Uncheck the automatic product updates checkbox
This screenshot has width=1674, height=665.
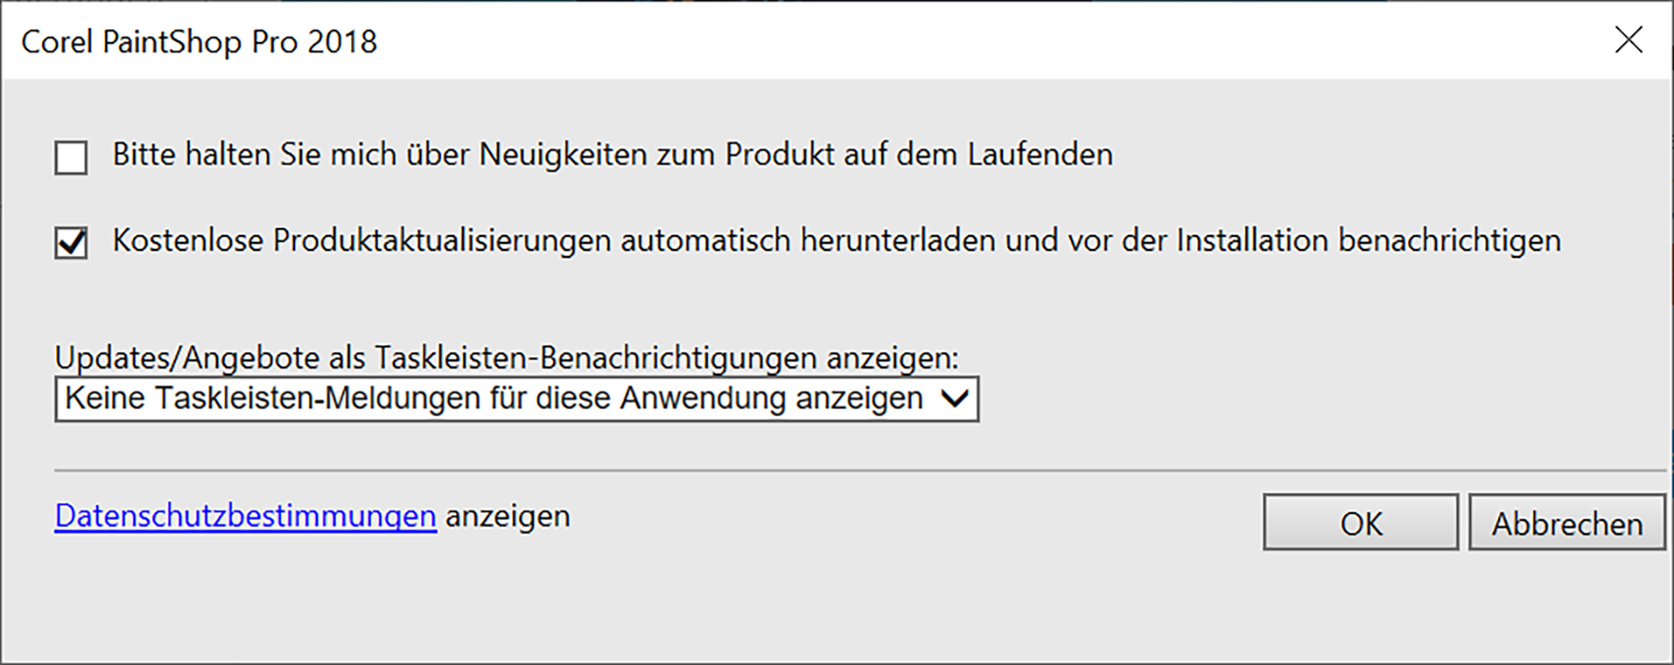point(71,243)
